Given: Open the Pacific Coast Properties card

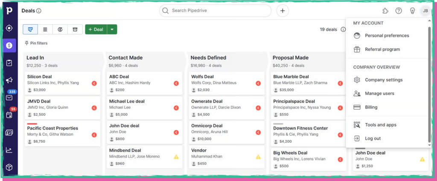Looking at the screenshot, I should [x=62, y=133].
